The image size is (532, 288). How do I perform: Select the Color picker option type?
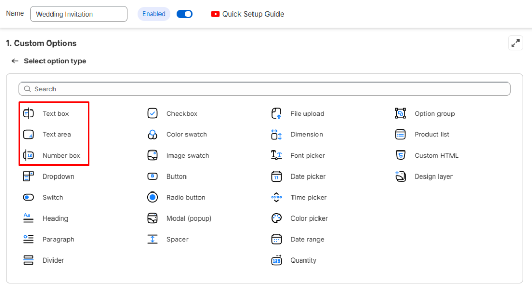309,218
